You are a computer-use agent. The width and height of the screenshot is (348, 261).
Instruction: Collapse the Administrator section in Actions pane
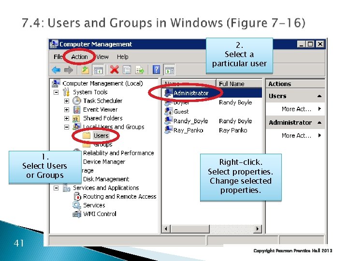tap(319, 122)
